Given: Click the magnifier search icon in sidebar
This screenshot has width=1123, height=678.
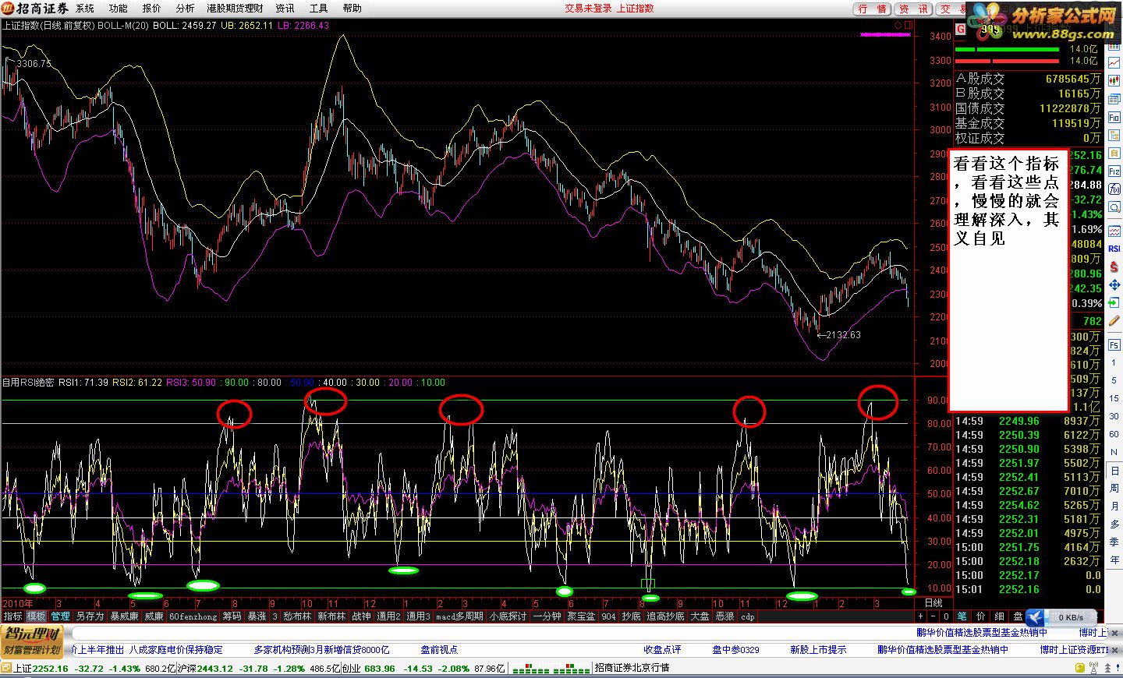Looking at the screenshot, I should 1114,206.
